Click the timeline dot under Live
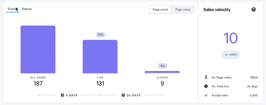This screenshot has height=105, width=266. (99, 95)
